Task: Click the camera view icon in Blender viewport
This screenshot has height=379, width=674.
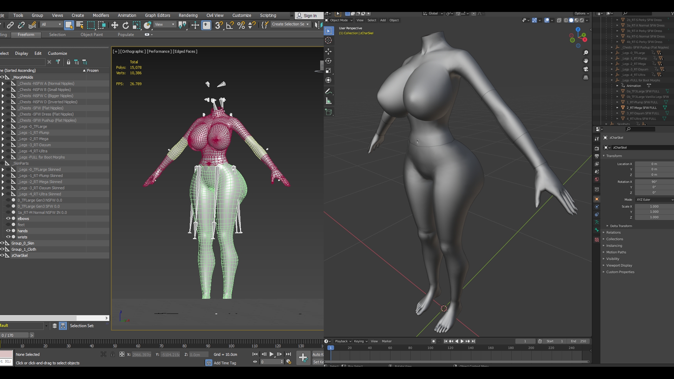Action: pos(586,69)
